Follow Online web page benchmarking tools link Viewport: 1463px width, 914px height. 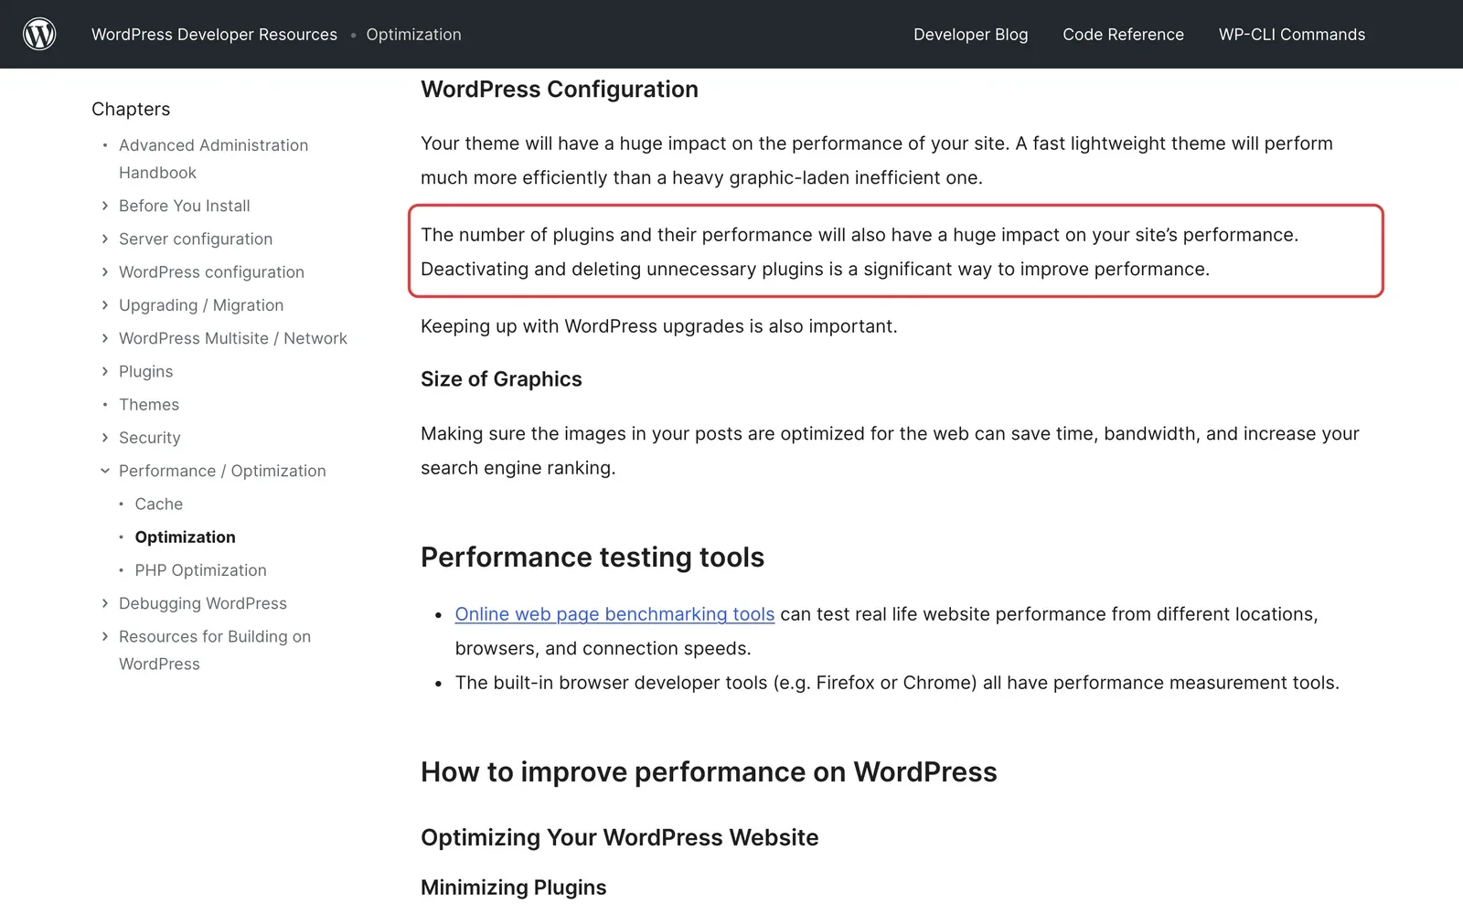tap(614, 614)
